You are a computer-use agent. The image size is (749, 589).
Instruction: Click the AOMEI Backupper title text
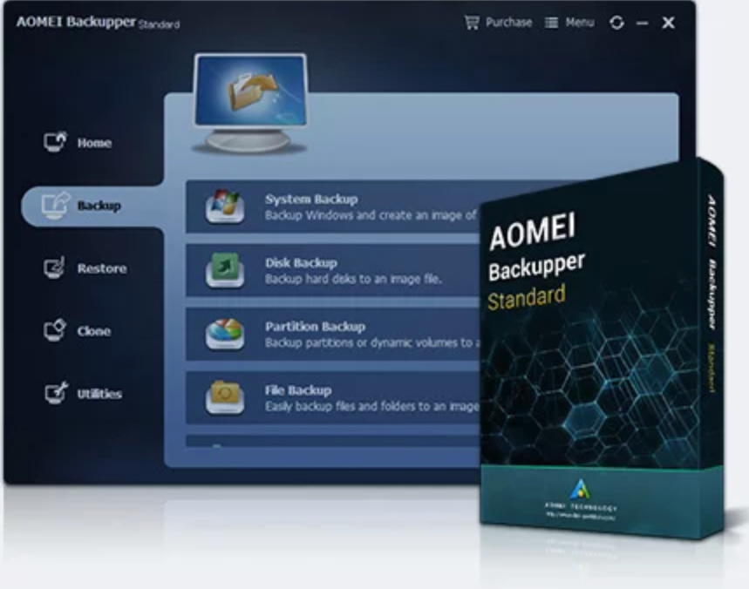(76, 22)
